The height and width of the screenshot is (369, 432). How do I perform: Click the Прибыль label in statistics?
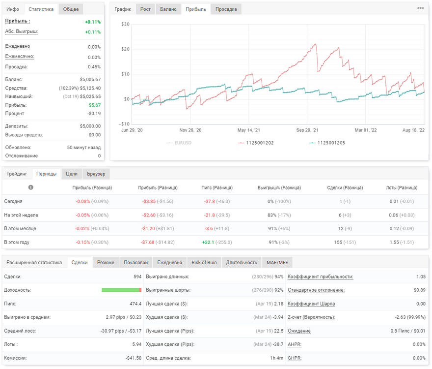[x=18, y=21]
